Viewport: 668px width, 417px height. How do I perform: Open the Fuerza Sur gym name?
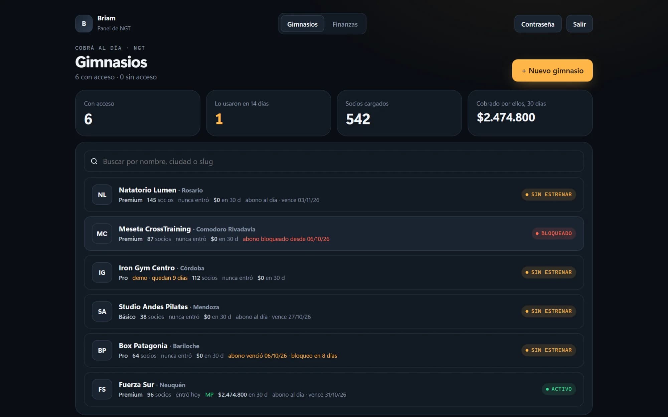(x=136, y=385)
